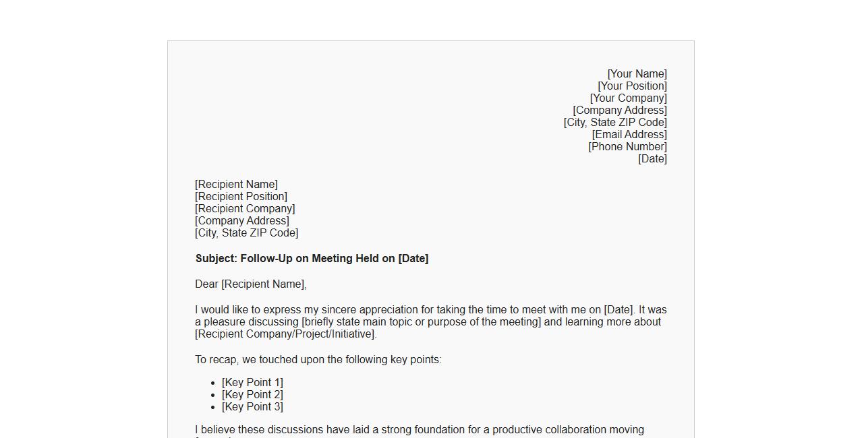Click the [Recipient Position] placeholder

click(x=241, y=197)
